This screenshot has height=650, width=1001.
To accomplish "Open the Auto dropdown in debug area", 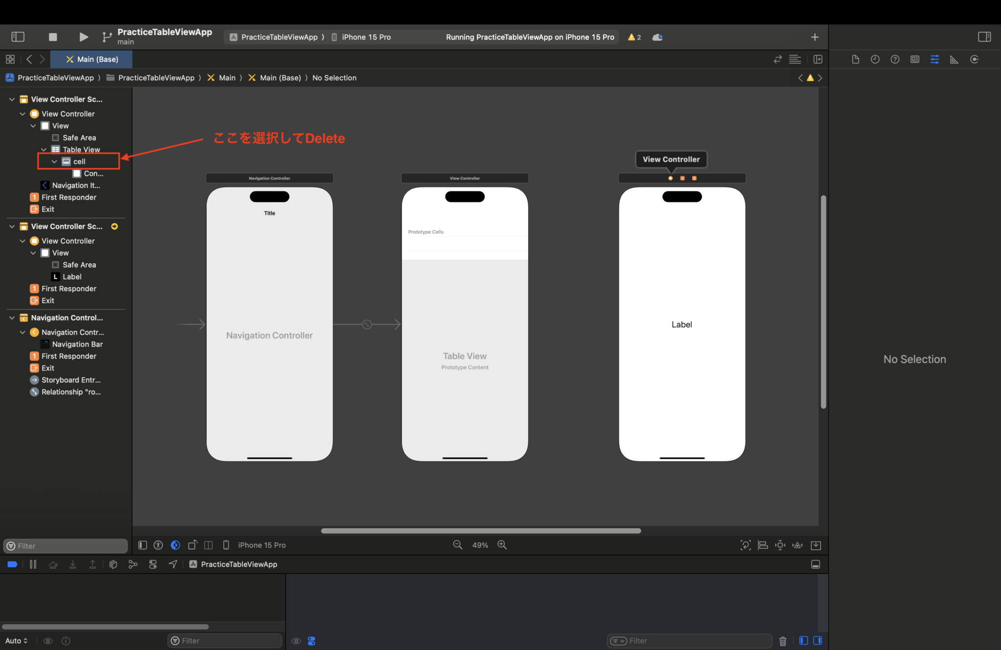I will coord(16,641).
